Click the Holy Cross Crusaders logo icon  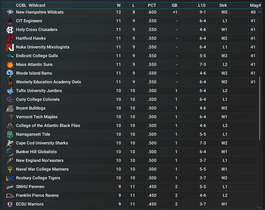pyautogui.click(x=10, y=30)
